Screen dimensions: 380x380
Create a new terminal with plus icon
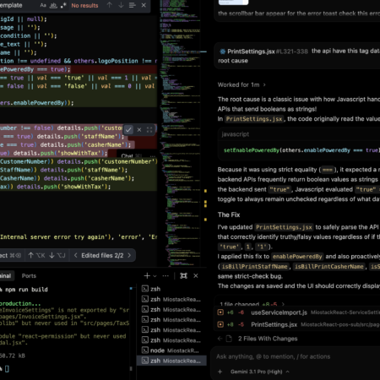[147, 276]
